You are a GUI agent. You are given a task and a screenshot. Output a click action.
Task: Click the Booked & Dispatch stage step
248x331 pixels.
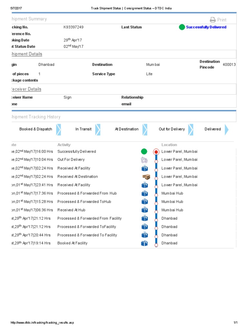[36, 129]
